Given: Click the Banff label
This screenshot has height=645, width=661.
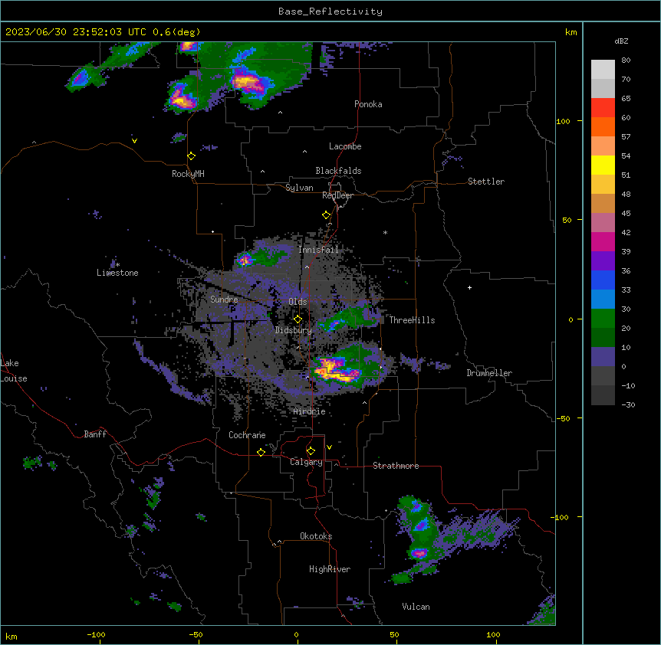Looking at the screenshot, I should (x=95, y=434).
